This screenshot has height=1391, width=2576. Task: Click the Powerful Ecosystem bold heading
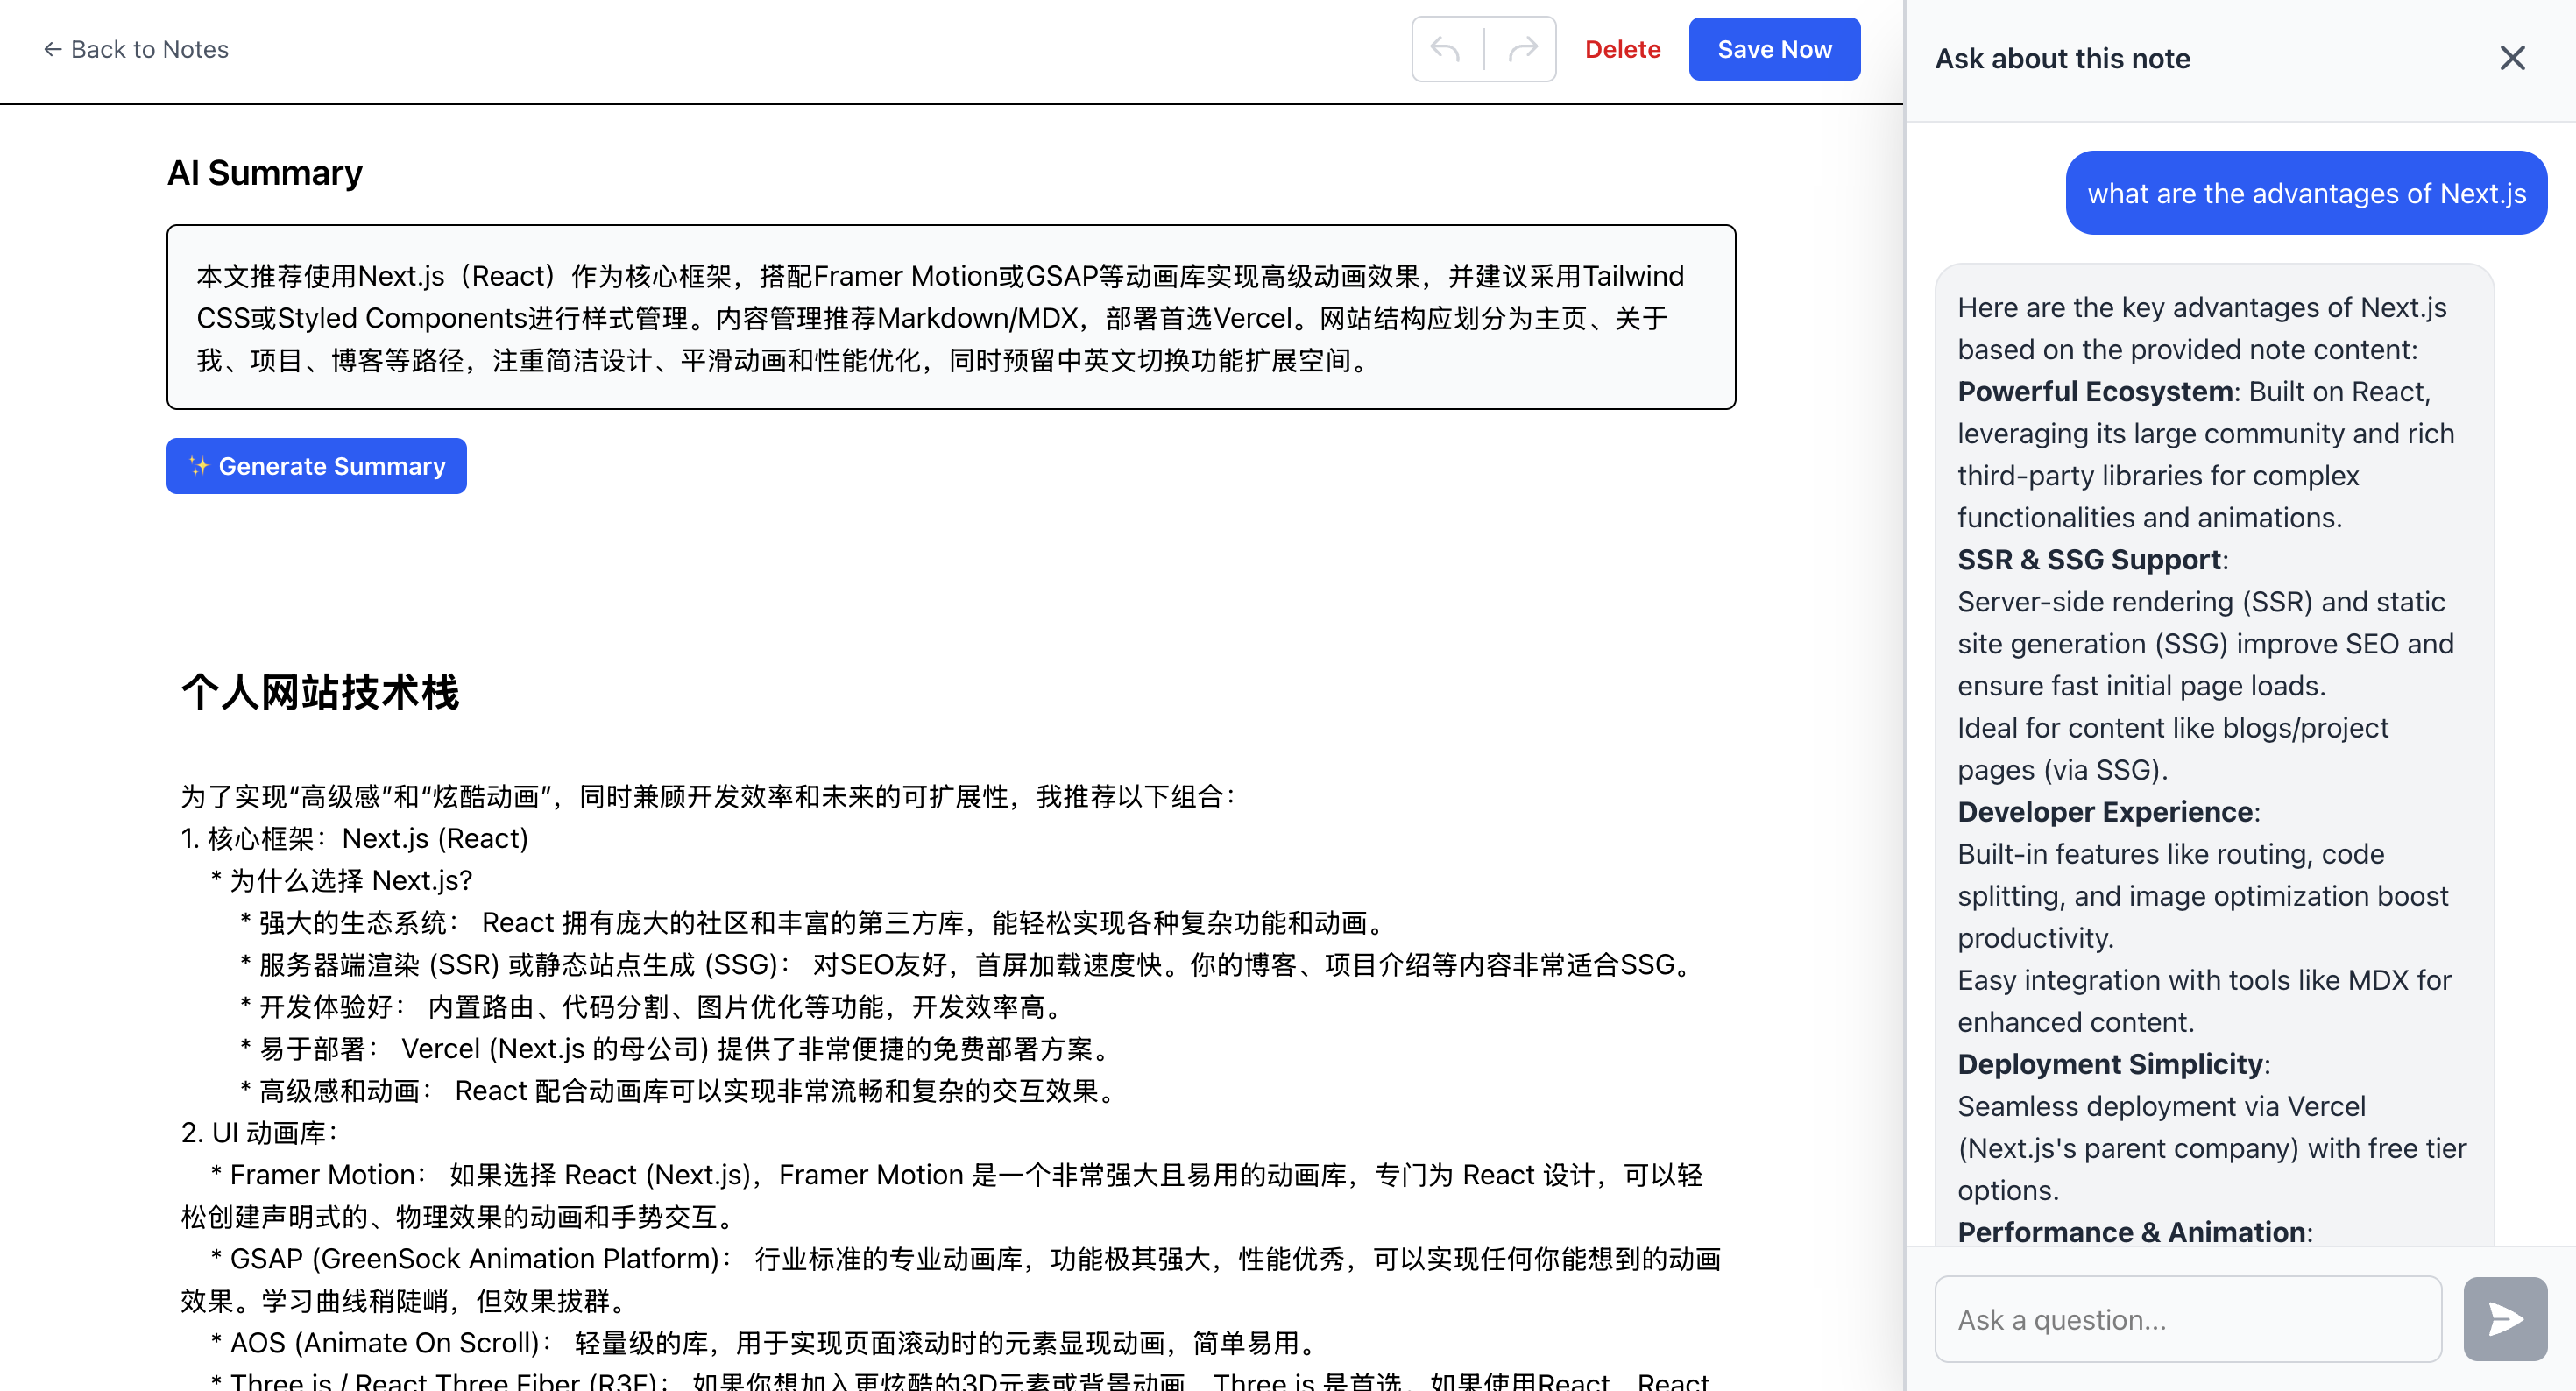click(x=2094, y=391)
